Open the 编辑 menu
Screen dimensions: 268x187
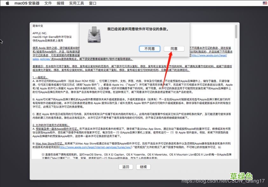[x=60, y=3]
